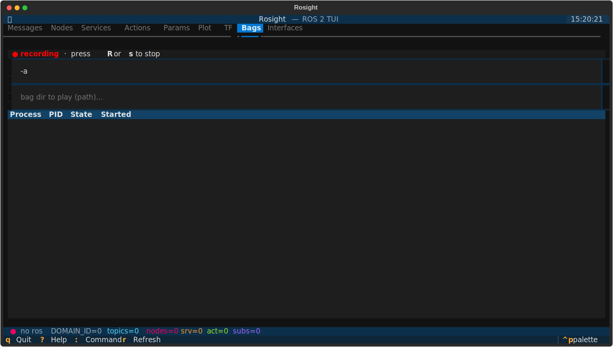The height and width of the screenshot is (347, 613).
Task: Focus the record arguments field containing -a
Action: click(306, 71)
